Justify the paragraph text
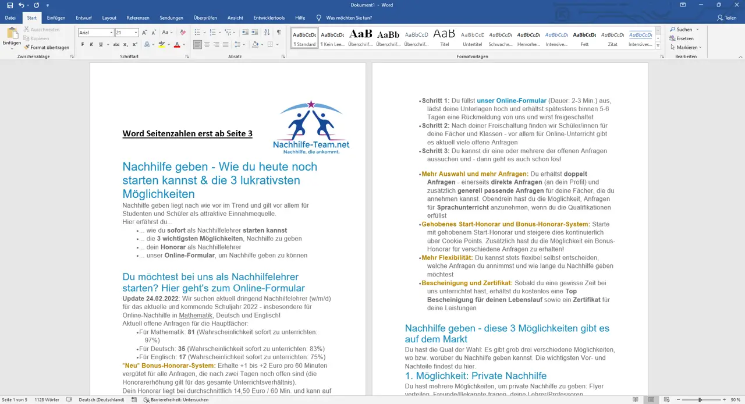 tap(226, 44)
